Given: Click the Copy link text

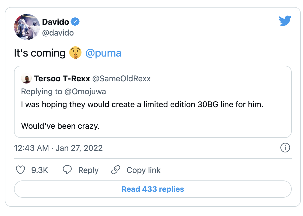Looking at the screenshot, I should tap(143, 170).
